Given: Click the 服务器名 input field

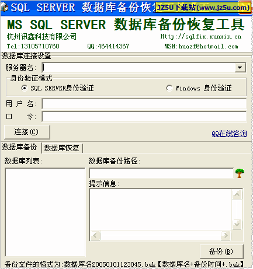Looking at the screenshot, I should (138, 68).
